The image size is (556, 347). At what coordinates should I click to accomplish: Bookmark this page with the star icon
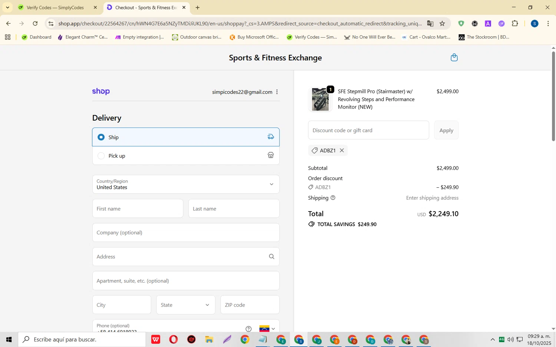[x=442, y=24]
